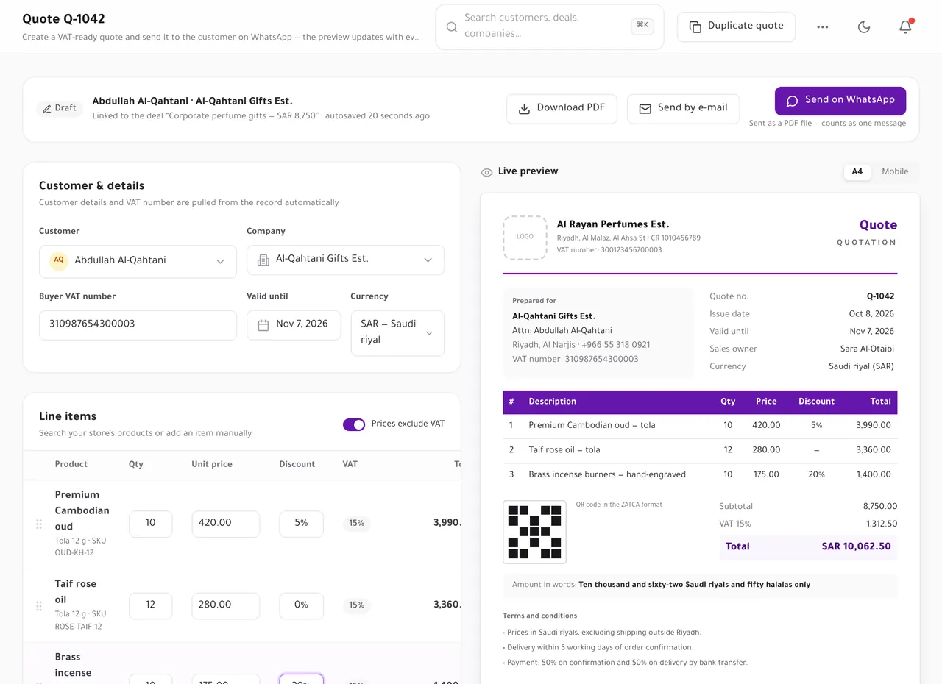Click the Buyer VAT number field
This screenshot has width=942, height=684.
pyautogui.click(x=138, y=324)
